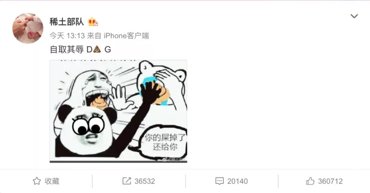Click the post text 自取其辱
The height and width of the screenshot is (193, 370).
(x=67, y=50)
